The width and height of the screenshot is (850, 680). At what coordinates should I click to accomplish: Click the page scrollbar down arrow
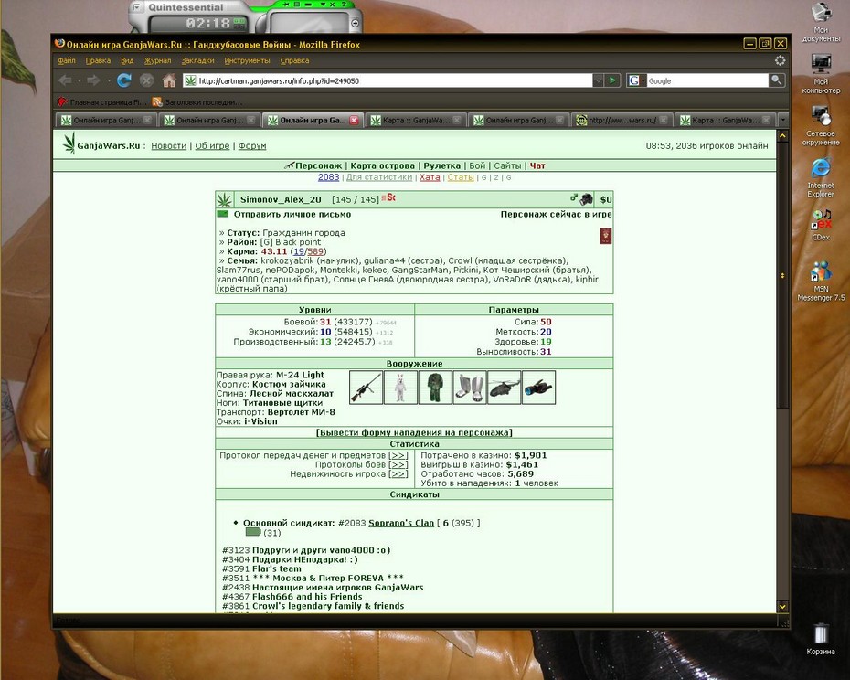coord(782,607)
